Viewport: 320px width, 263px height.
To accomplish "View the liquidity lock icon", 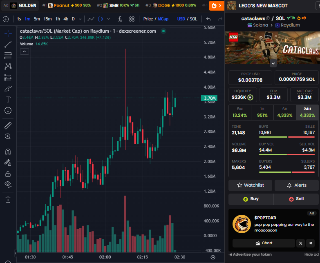I will click(x=250, y=97).
